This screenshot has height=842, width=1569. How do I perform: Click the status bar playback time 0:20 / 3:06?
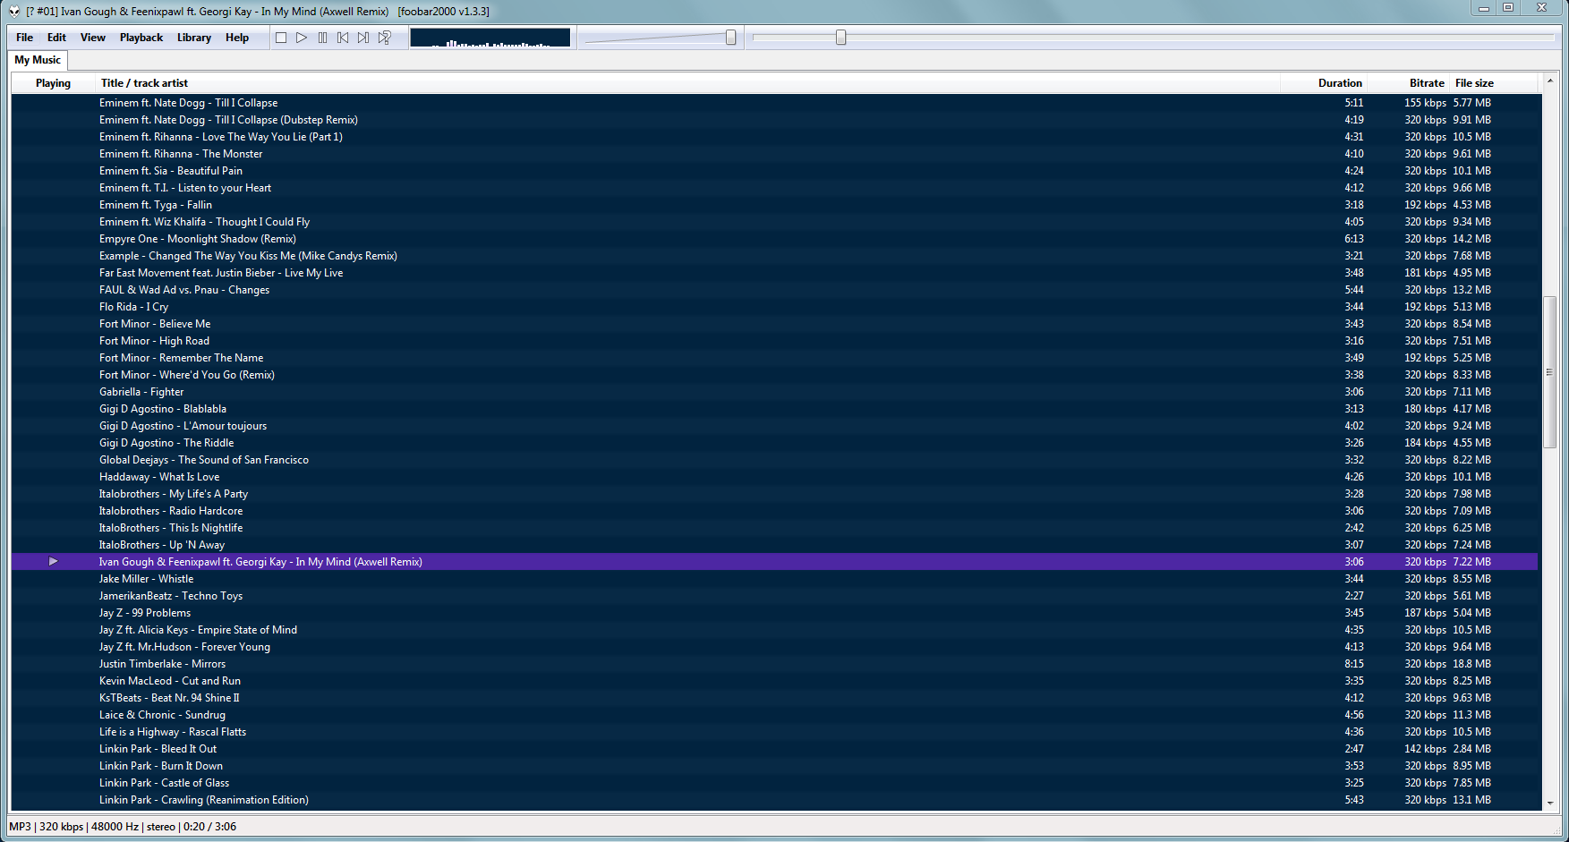tap(209, 827)
